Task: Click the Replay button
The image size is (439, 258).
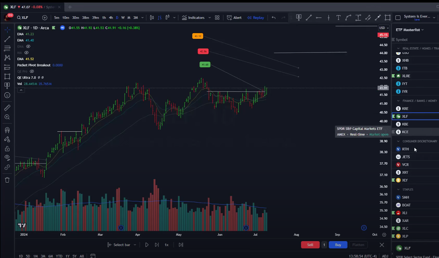Action: 255,18
